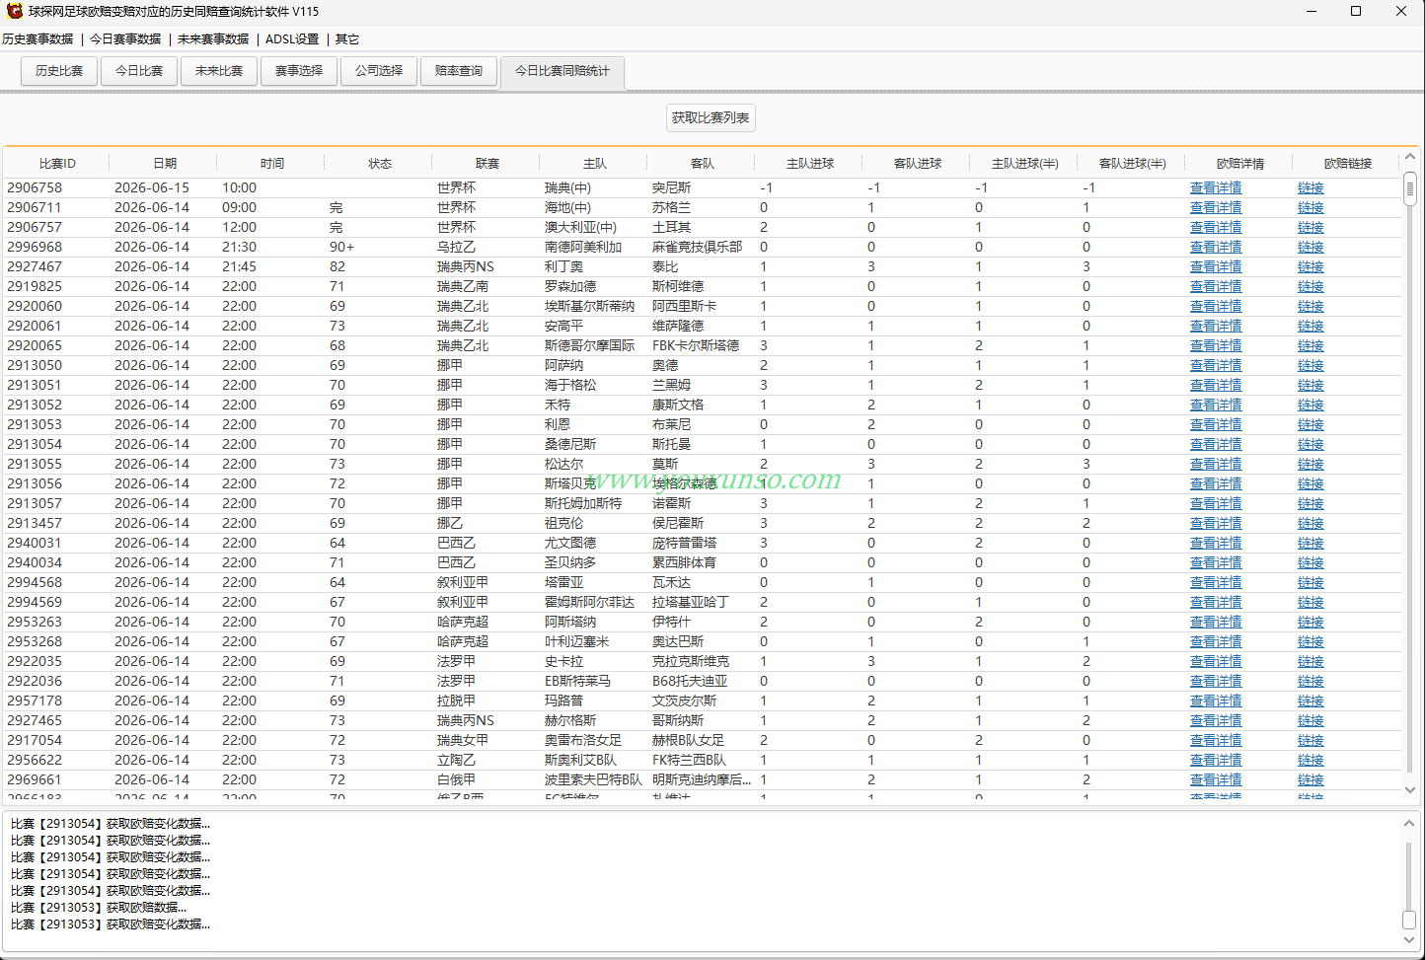The image size is (1425, 960).
Task: Click the app logo icon in title bar
Action: pos(15,11)
